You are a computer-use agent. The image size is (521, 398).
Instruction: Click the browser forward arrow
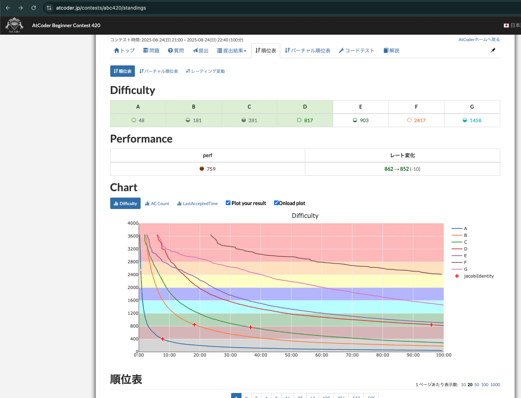pyautogui.click(x=21, y=8)
